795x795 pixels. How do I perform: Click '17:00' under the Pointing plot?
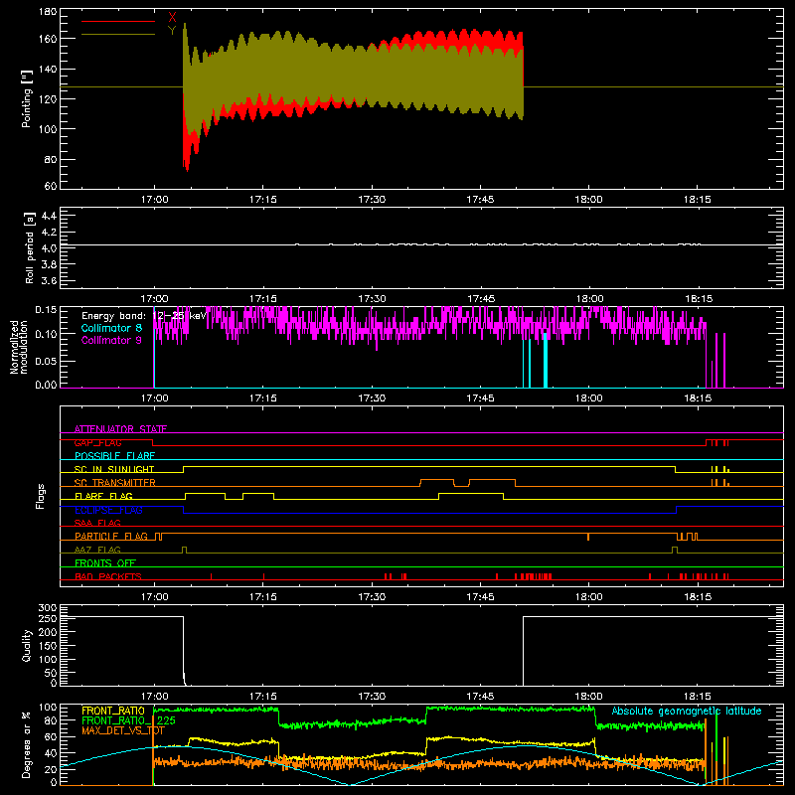[154, 200]
